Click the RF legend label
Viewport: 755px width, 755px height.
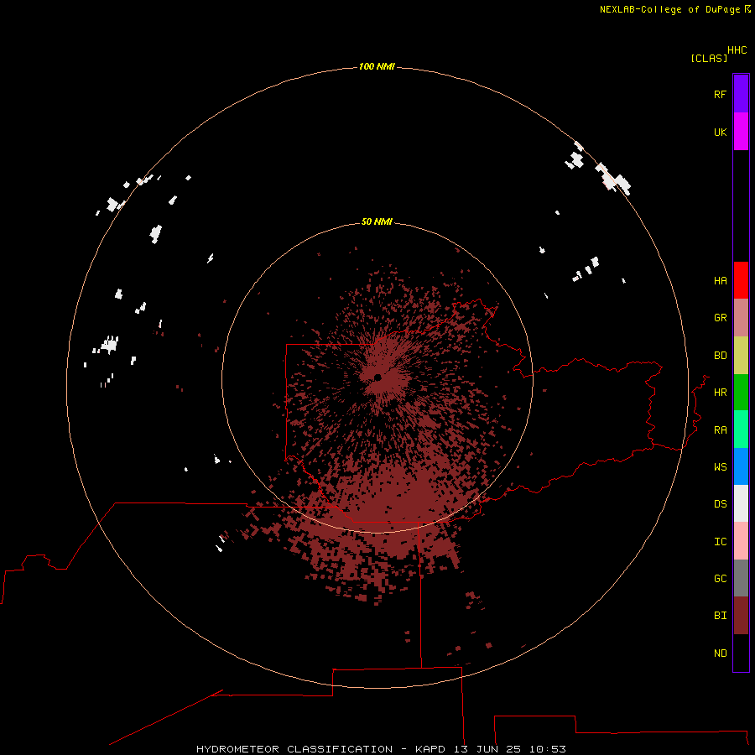click(x=720, y=94)
